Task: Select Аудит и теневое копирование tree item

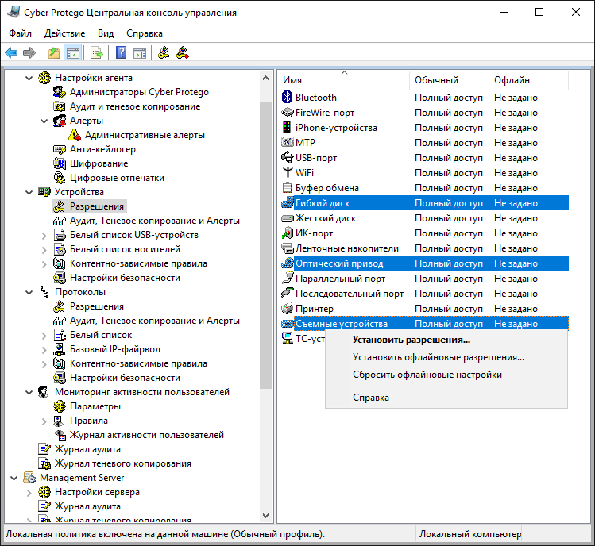Action: (x=135, y=106)
